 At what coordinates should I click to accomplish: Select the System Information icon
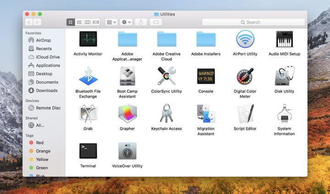pyautogui.click(x=284, y=114)
